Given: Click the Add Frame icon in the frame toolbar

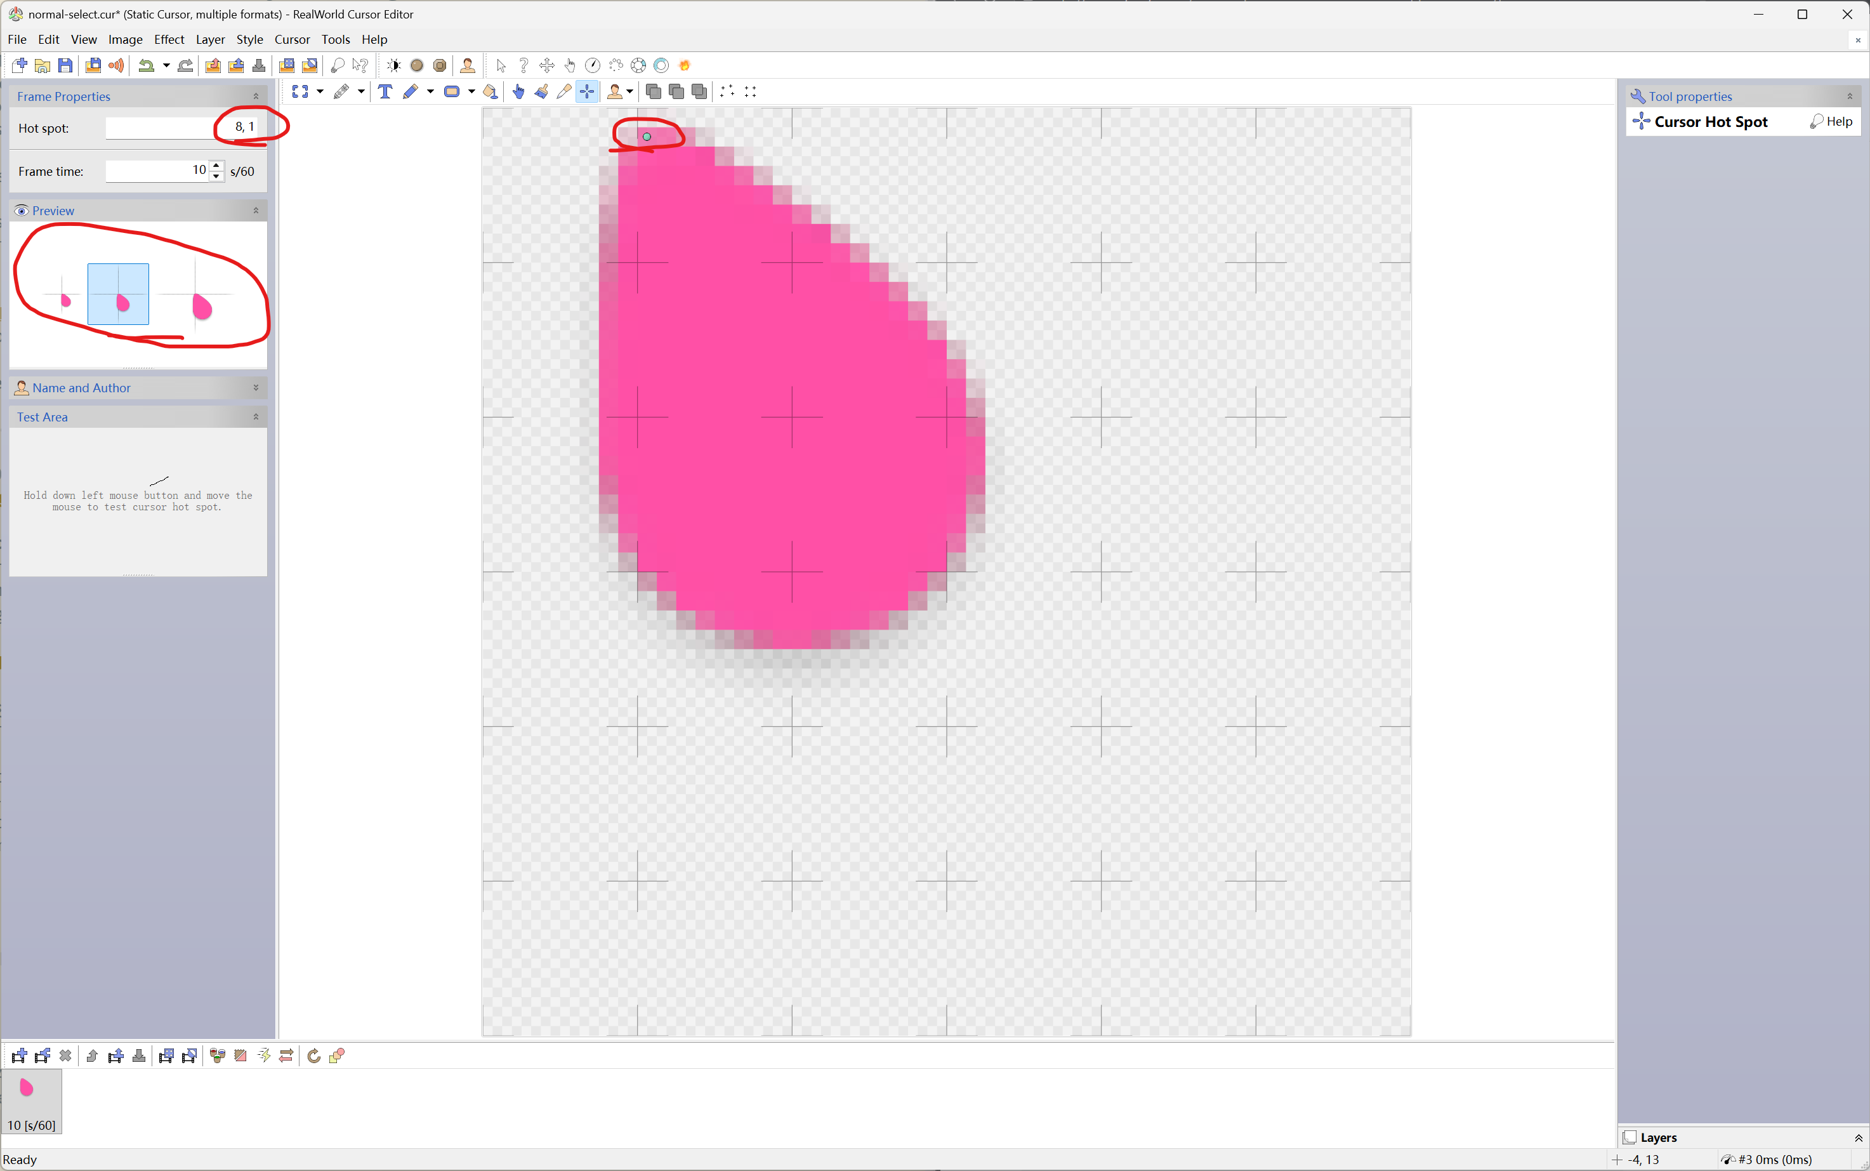Looking at the screenshot, I should [20, 1055].
